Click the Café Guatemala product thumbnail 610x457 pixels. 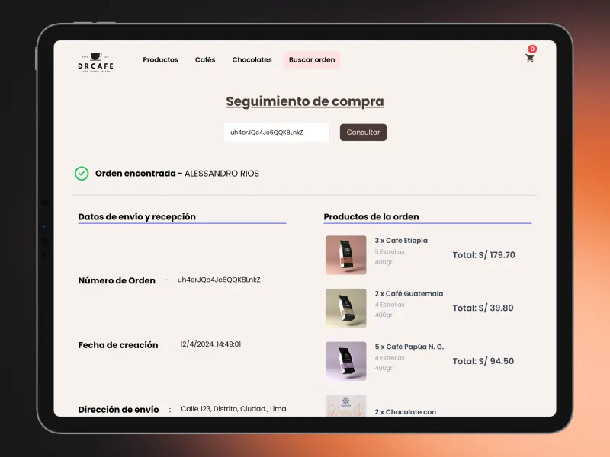[x=345, y=308]
